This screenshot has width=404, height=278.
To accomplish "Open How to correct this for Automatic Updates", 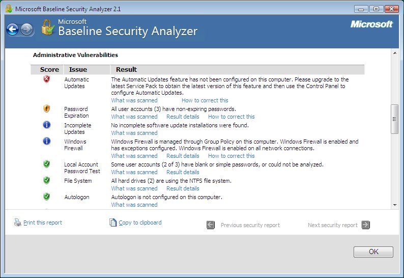I will pos(205,100).
